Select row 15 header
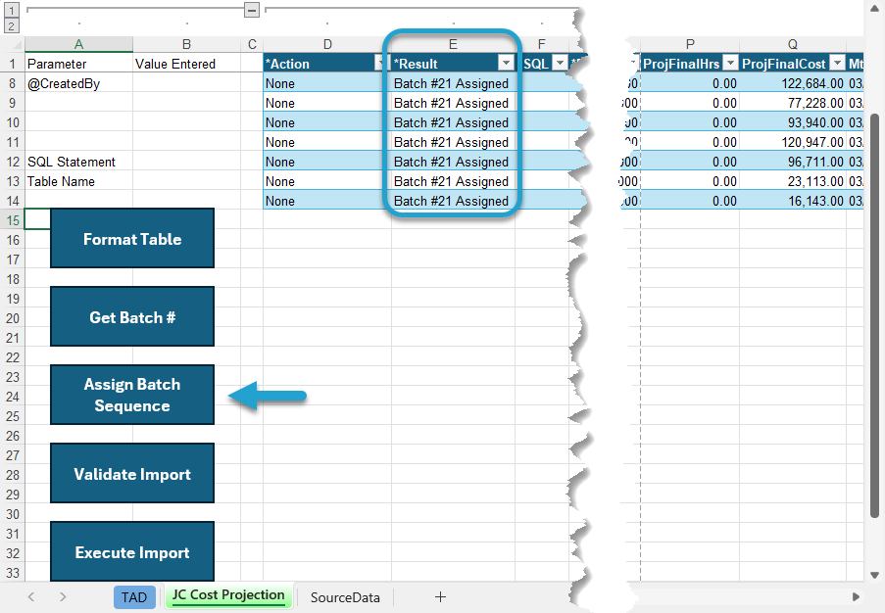Screen dimensions: 885x613 (13, 220)
